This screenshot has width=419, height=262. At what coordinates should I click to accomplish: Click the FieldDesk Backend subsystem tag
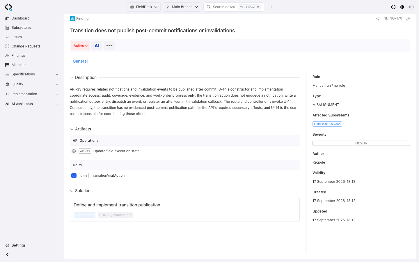tap(327, 124)
